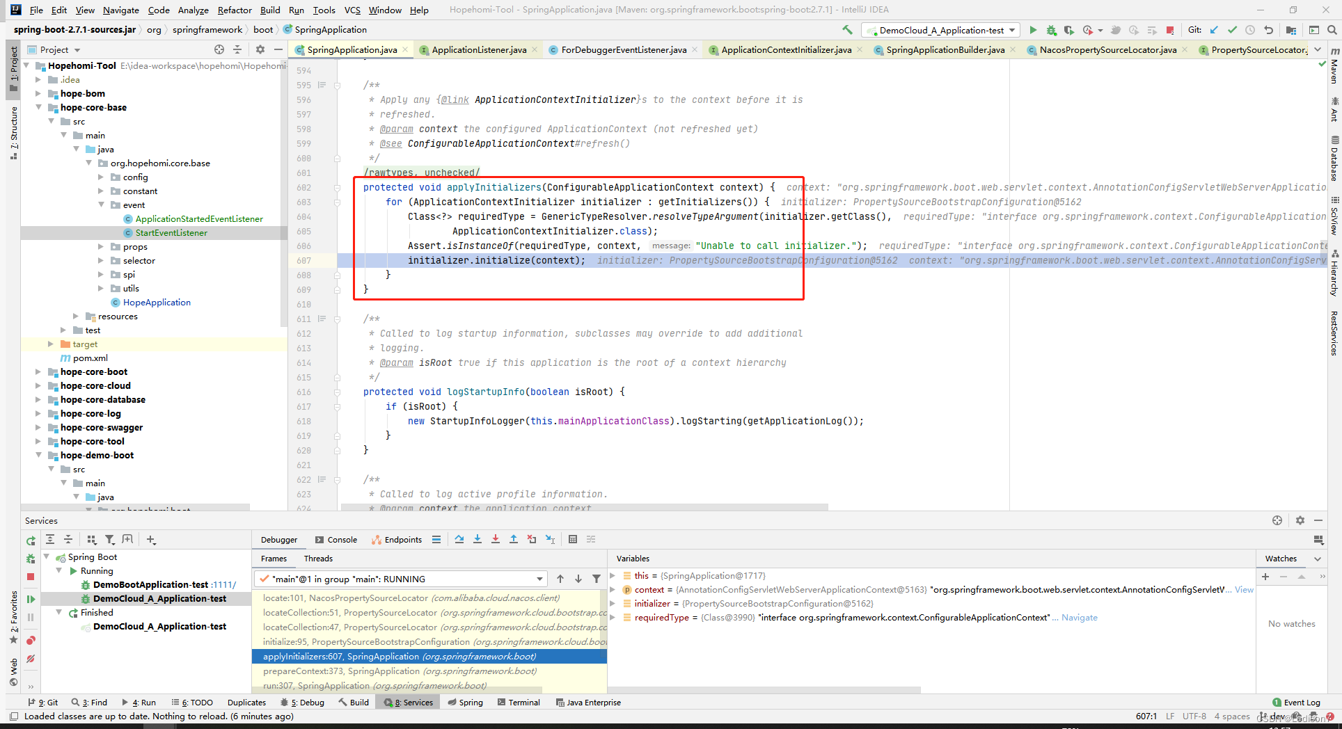Toggle the Structure tool window stripe button
The height and width of the screenshot is (729, 1342).
point(13,133)
